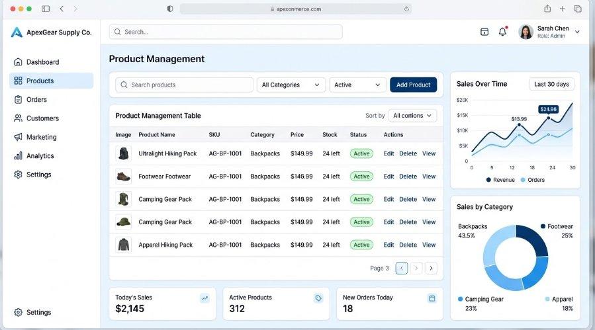The height and width of the screenshot is (330, 595).
Task: Click the Marketing megaphone icon
Action: pos(18,137)
